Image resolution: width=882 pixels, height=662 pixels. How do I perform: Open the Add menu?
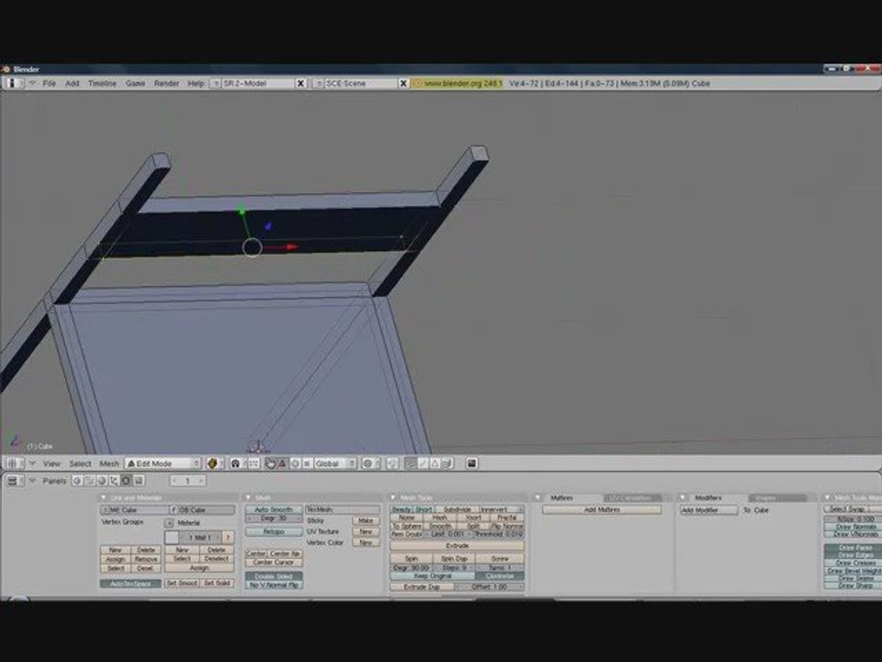point(72,84)
